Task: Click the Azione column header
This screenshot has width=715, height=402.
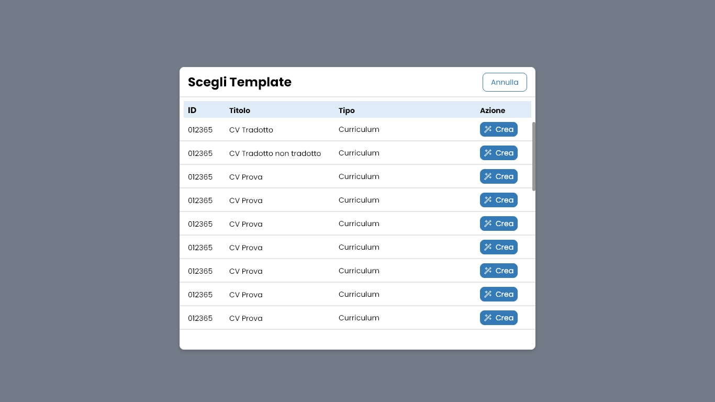Action: tap(493, 110)
